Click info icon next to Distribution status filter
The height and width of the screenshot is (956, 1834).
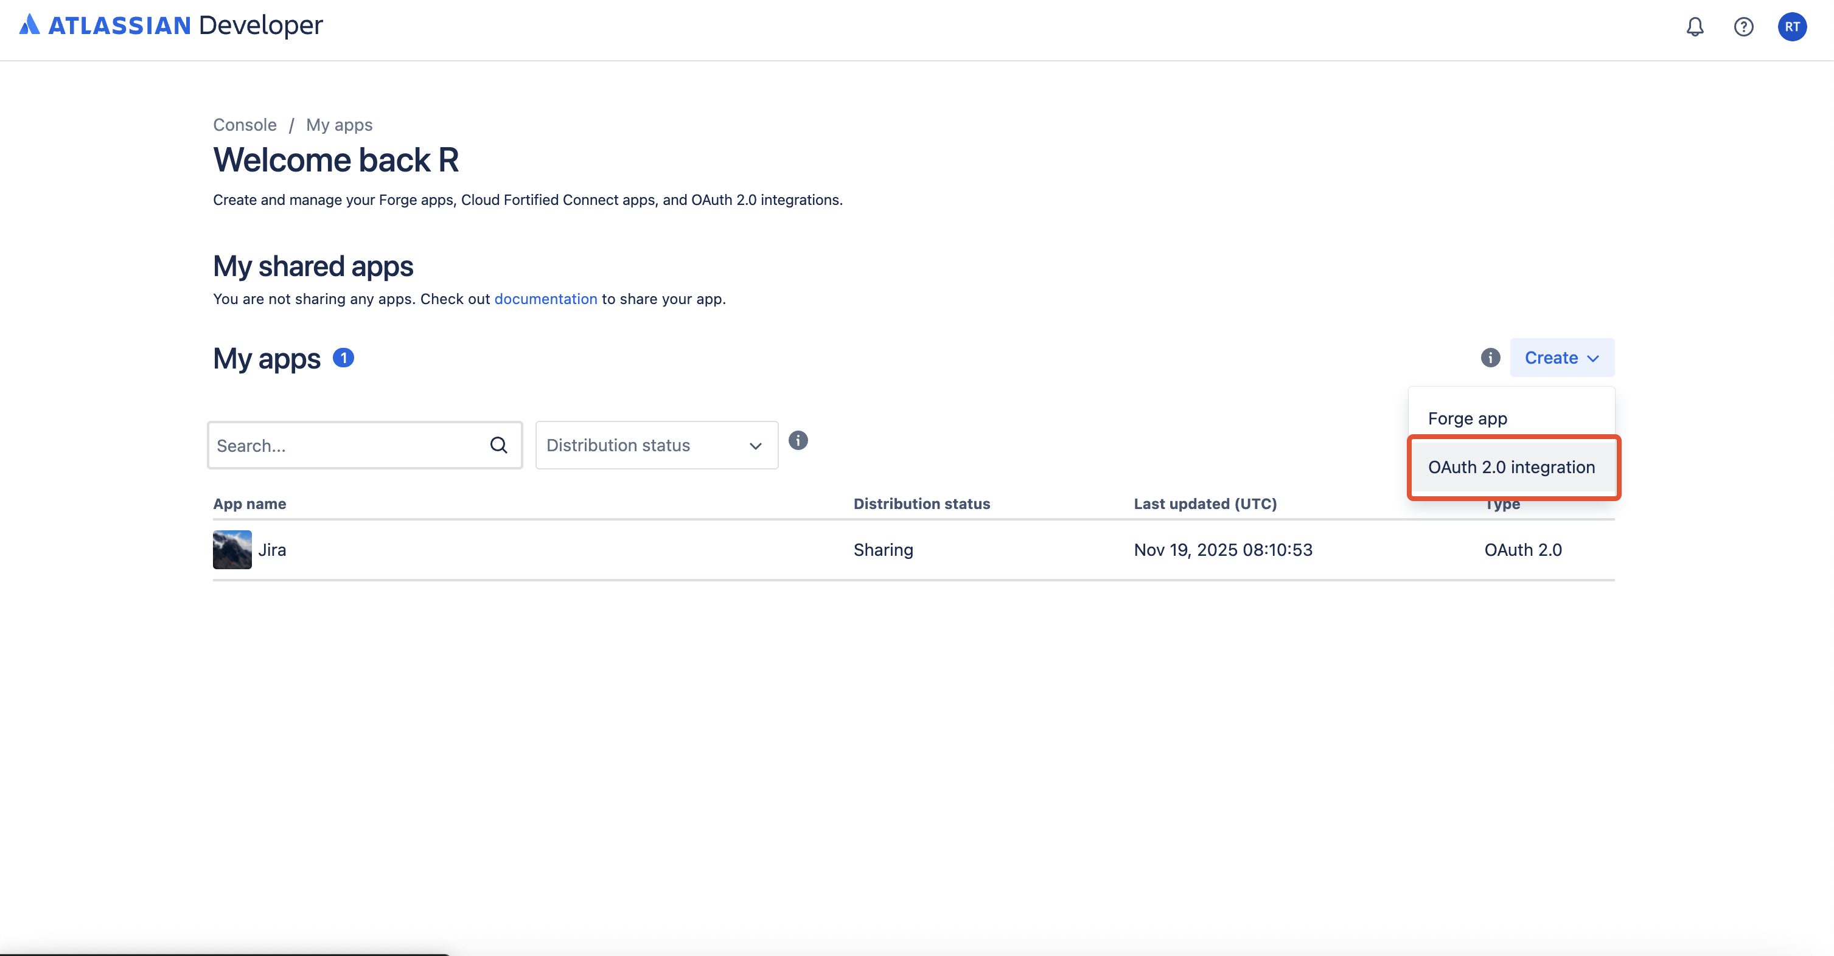(797, 441)
